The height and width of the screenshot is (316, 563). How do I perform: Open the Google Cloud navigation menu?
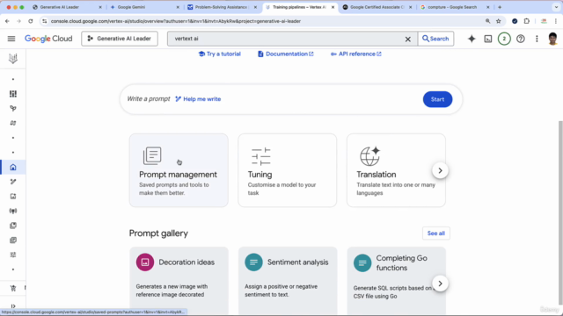11,39
